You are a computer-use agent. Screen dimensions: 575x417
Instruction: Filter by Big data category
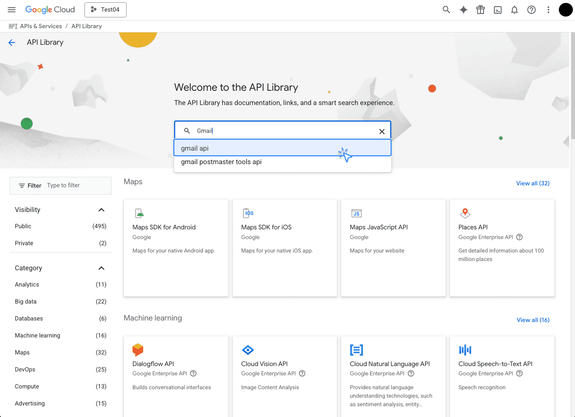click(61, 302)
